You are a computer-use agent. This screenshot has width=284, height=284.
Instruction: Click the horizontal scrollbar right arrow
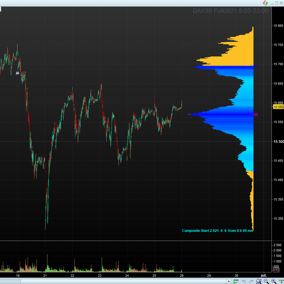click(229, 281)
